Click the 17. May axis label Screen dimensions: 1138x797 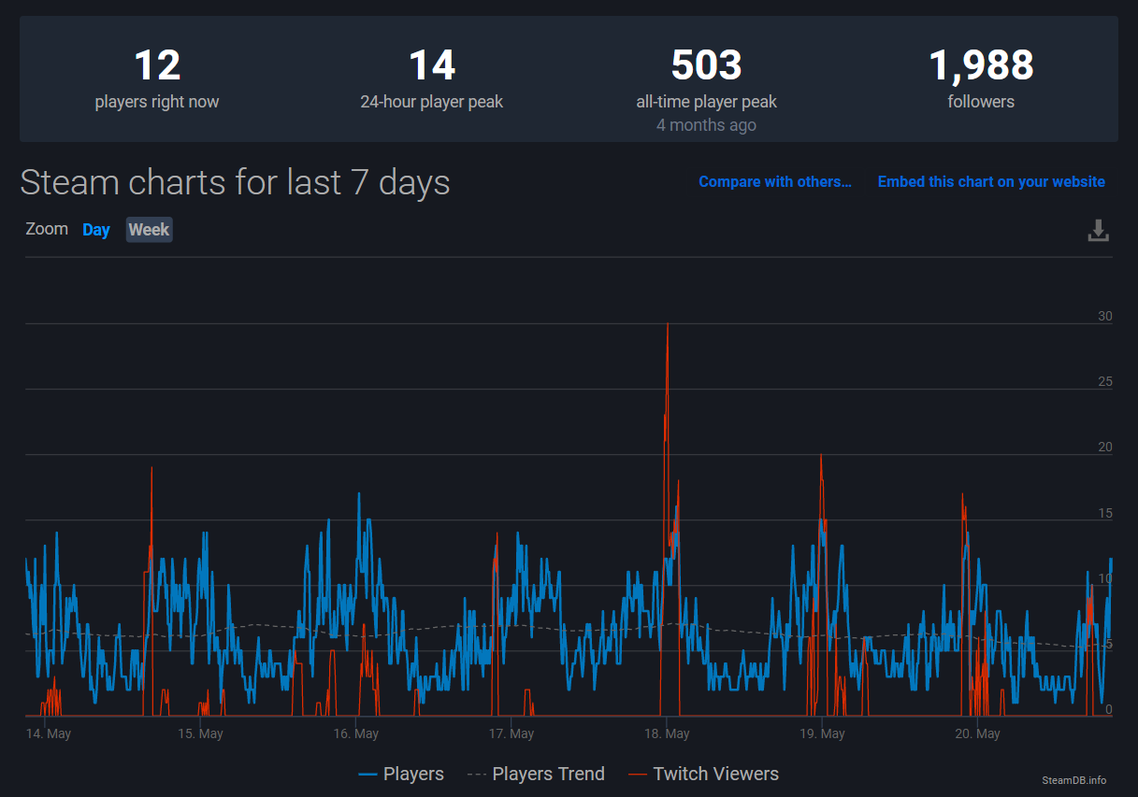tap(511, 733)
